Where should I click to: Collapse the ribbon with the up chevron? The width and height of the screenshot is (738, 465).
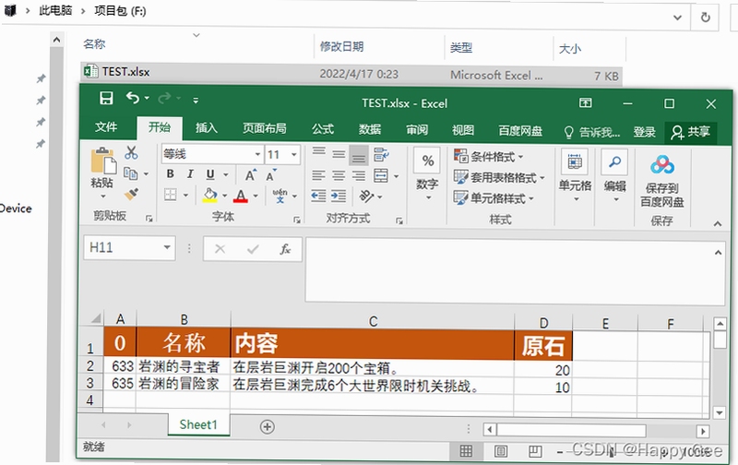[718, 223]
